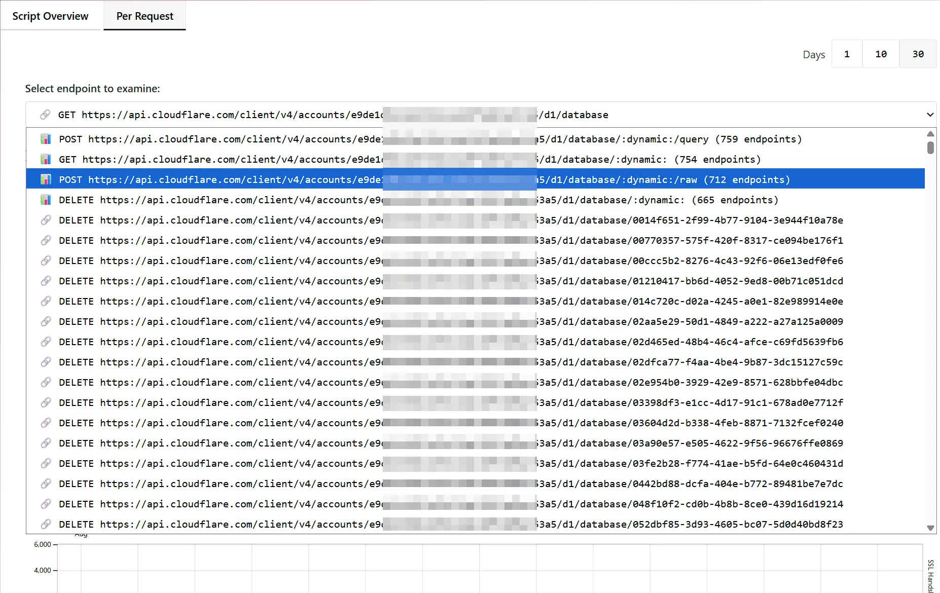Click chart icon of POST query group
Viewport: 940px width, 593px height.
tap(46, 139)
